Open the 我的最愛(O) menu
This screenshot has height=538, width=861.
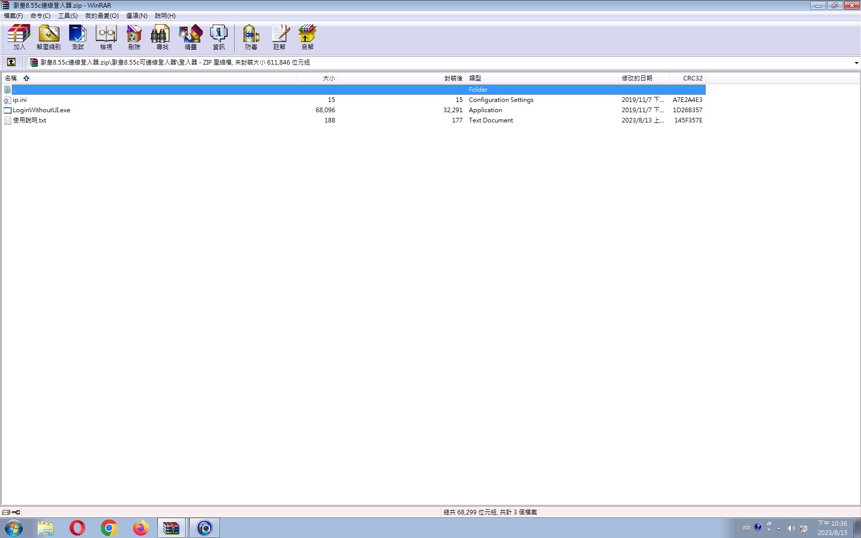point(102,16)
